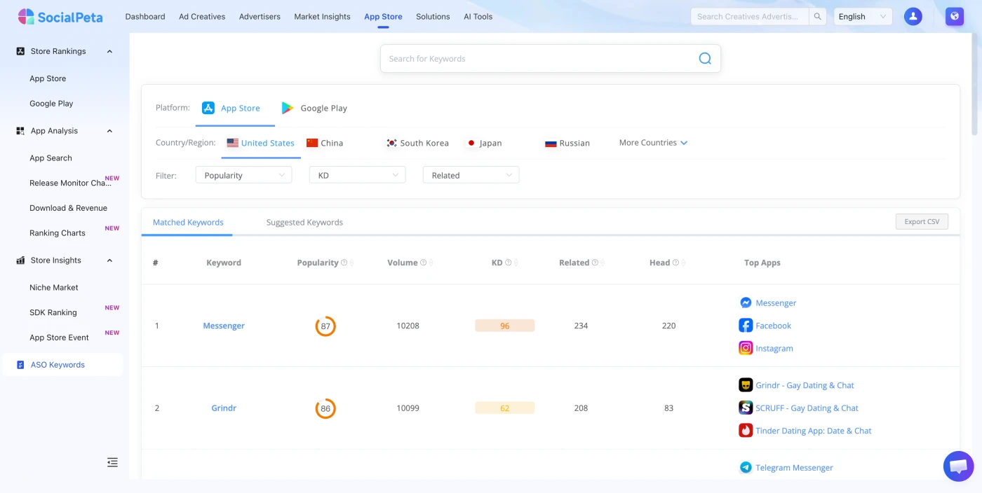Open Ranking Charts in the sidebar

(x=58, y=233)
